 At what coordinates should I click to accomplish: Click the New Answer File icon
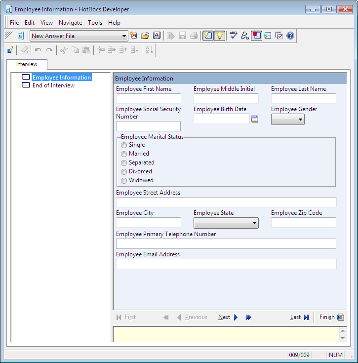click(133, 36)
